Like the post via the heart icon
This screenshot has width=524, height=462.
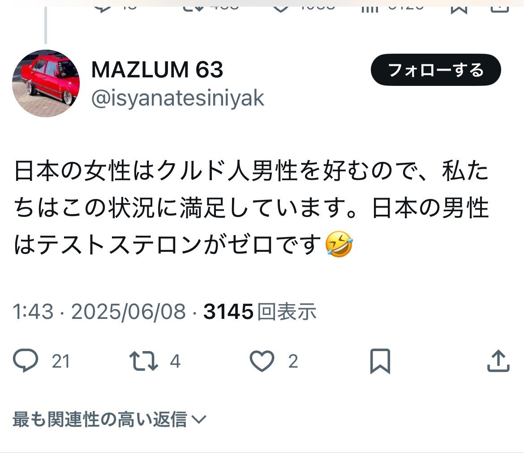tap(262, 361)
